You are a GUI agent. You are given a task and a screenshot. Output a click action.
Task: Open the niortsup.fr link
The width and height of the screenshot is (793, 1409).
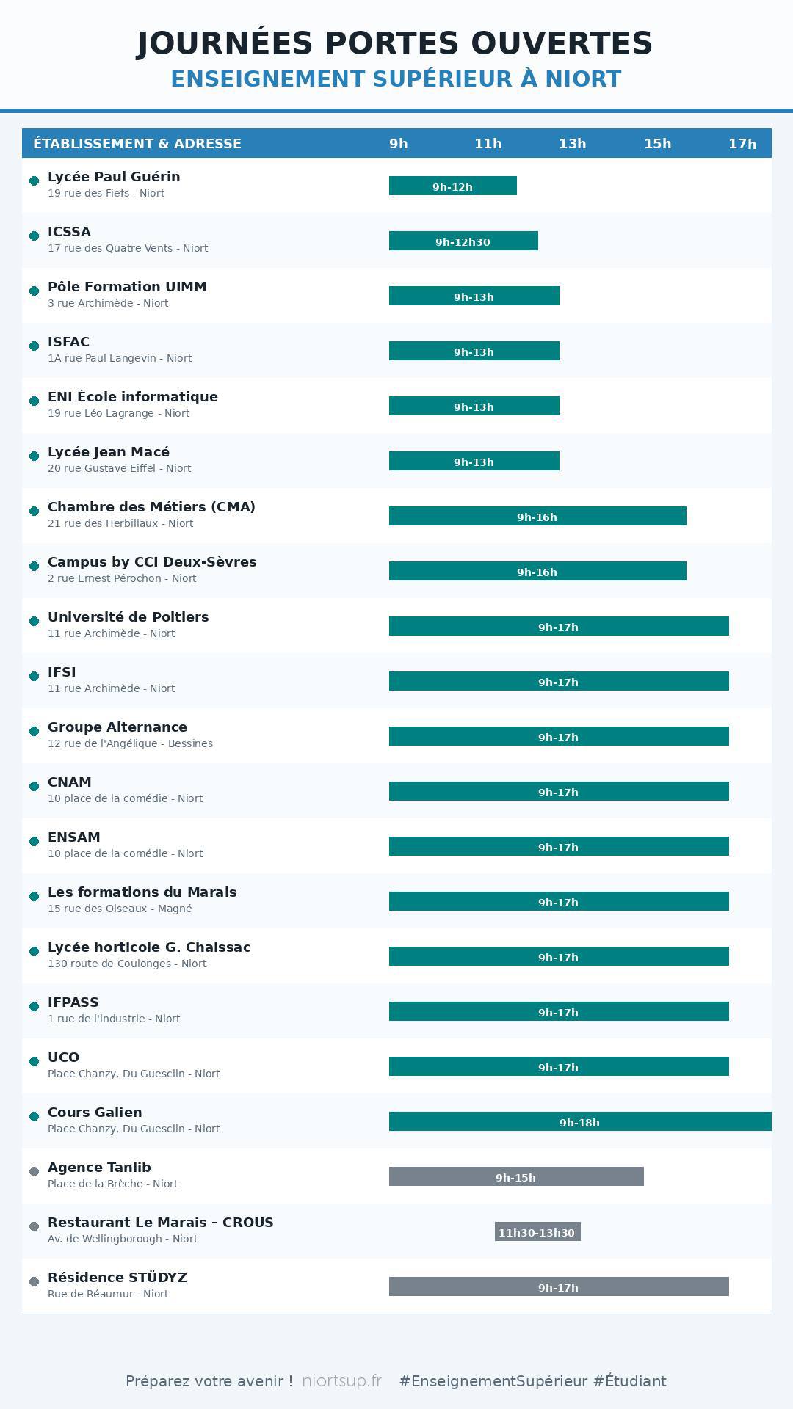(341, 1381)
